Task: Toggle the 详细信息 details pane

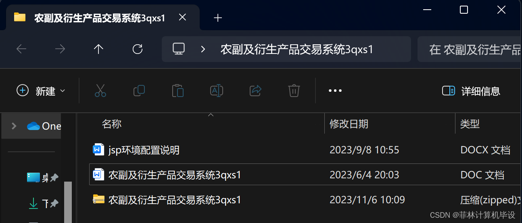Action: coord(471,91)
